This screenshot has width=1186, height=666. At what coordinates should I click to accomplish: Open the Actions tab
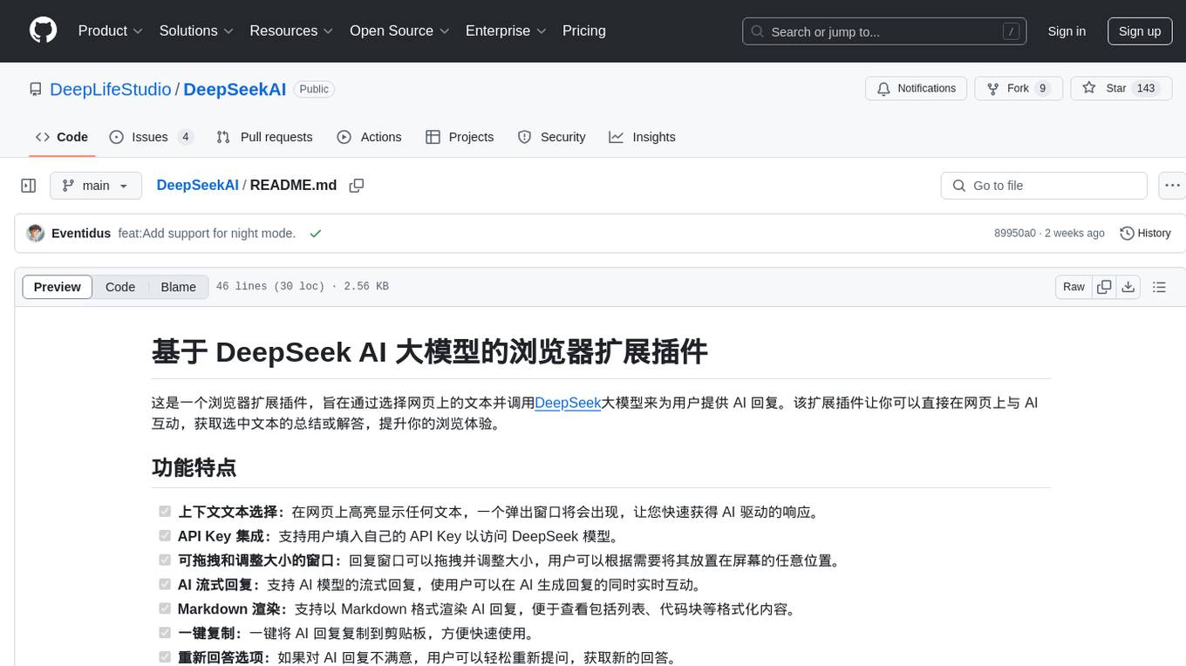369,137
